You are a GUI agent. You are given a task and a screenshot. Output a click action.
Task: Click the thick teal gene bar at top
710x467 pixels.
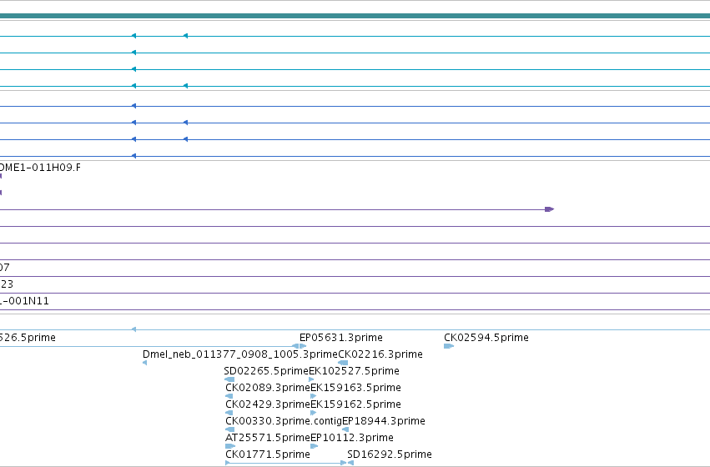pyautogui.click(x=355, y=16)
